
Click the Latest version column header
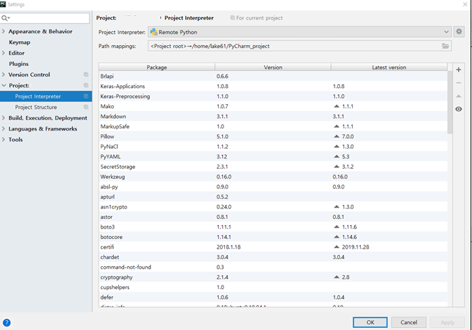389,67
